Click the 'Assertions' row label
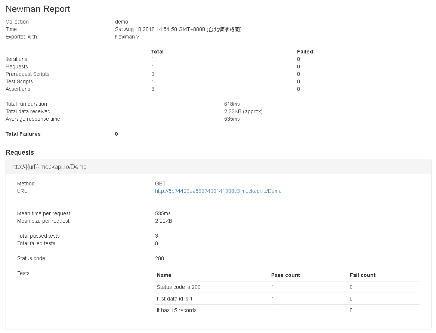The height and width of the screenshot is (333, 436). 18,89
